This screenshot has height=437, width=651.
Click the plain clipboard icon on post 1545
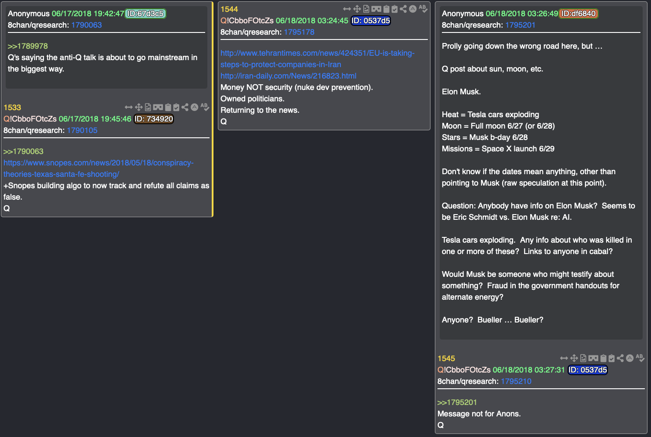603,358
